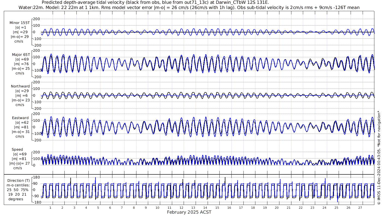
Task: Click the "|m| =29" value in Minor panel
Action: pos(21,32)
